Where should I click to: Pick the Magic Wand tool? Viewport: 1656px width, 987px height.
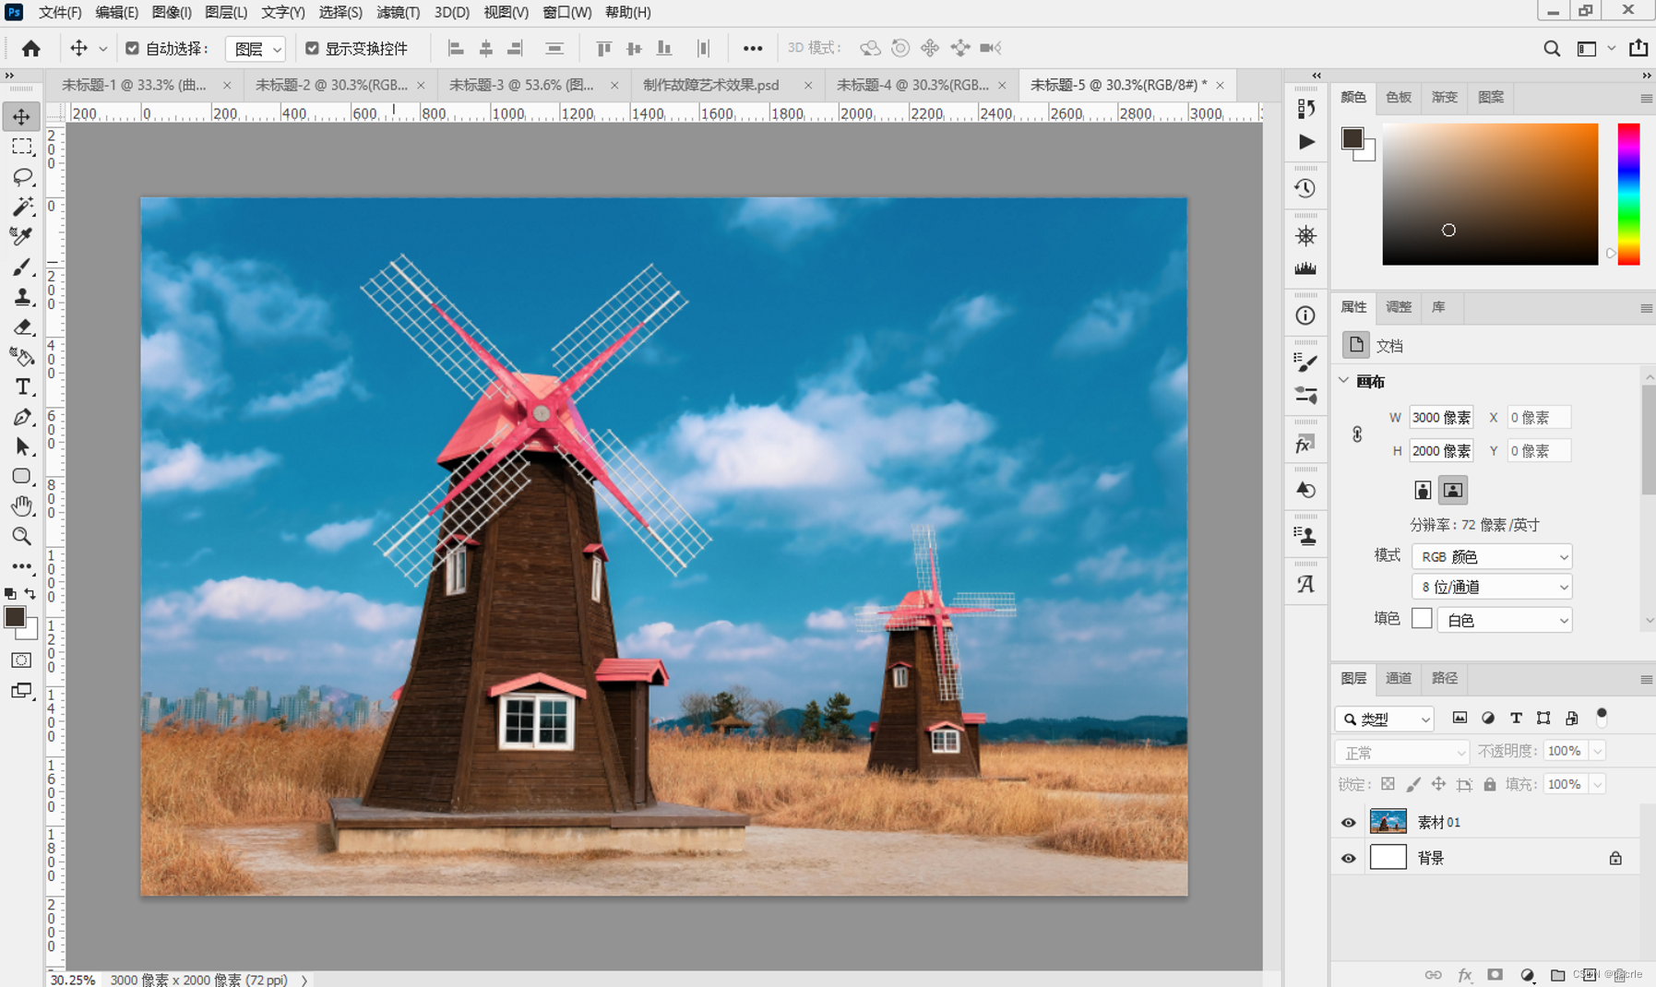click(x=21, y=206)
